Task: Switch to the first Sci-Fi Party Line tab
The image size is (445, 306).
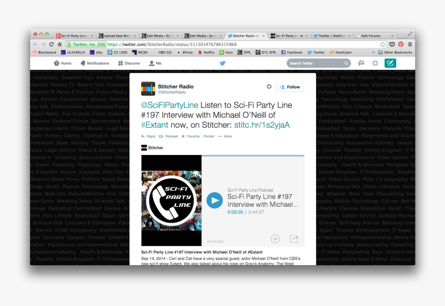Action: click(74, 36)
